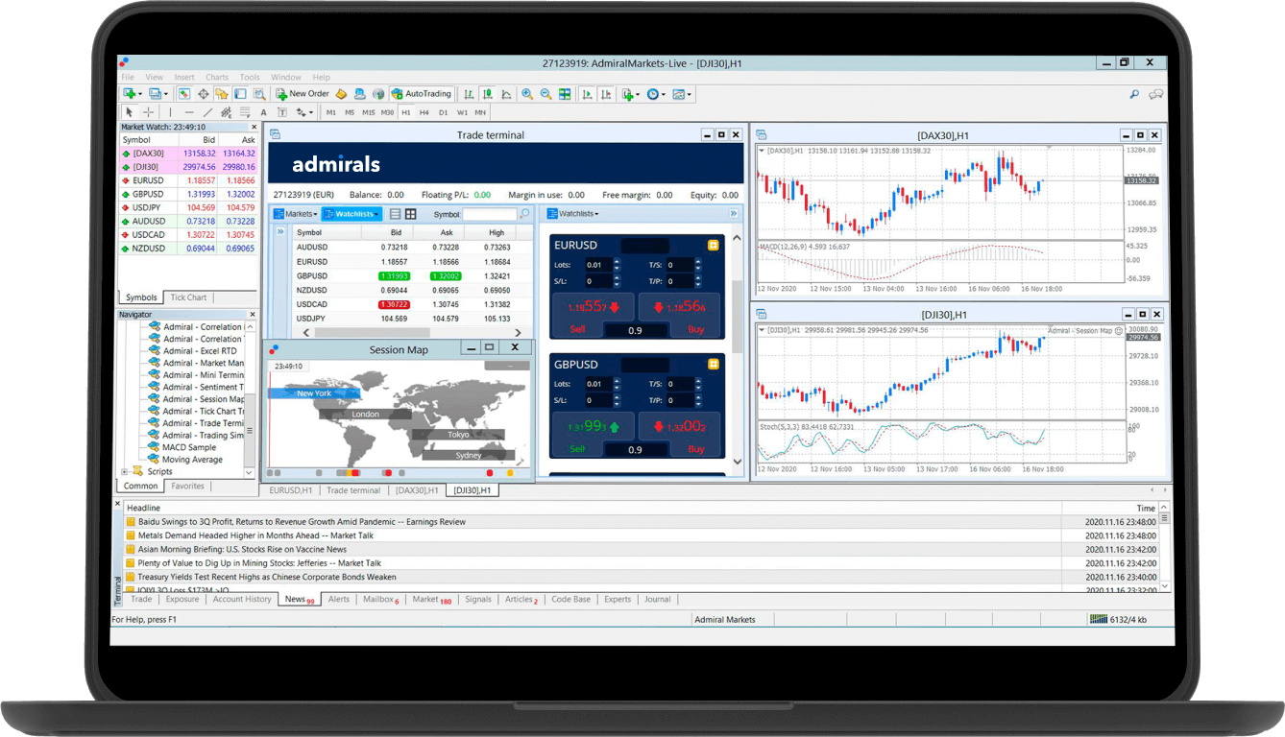Switch timeframe to H4
The height and width of the screenshot is (737, 1285).
click(x=424, y=112)
